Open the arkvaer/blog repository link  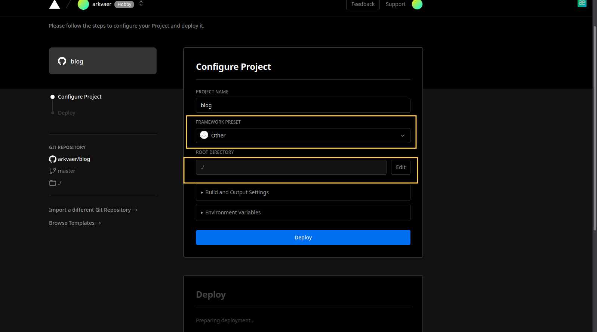[74, 159]
